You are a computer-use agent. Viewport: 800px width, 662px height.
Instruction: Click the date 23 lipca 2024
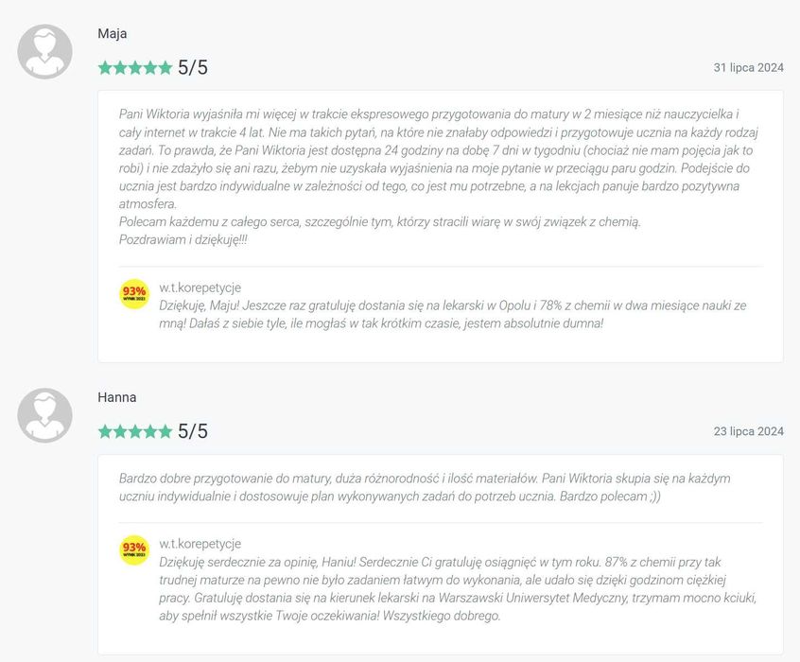[748, 431]
